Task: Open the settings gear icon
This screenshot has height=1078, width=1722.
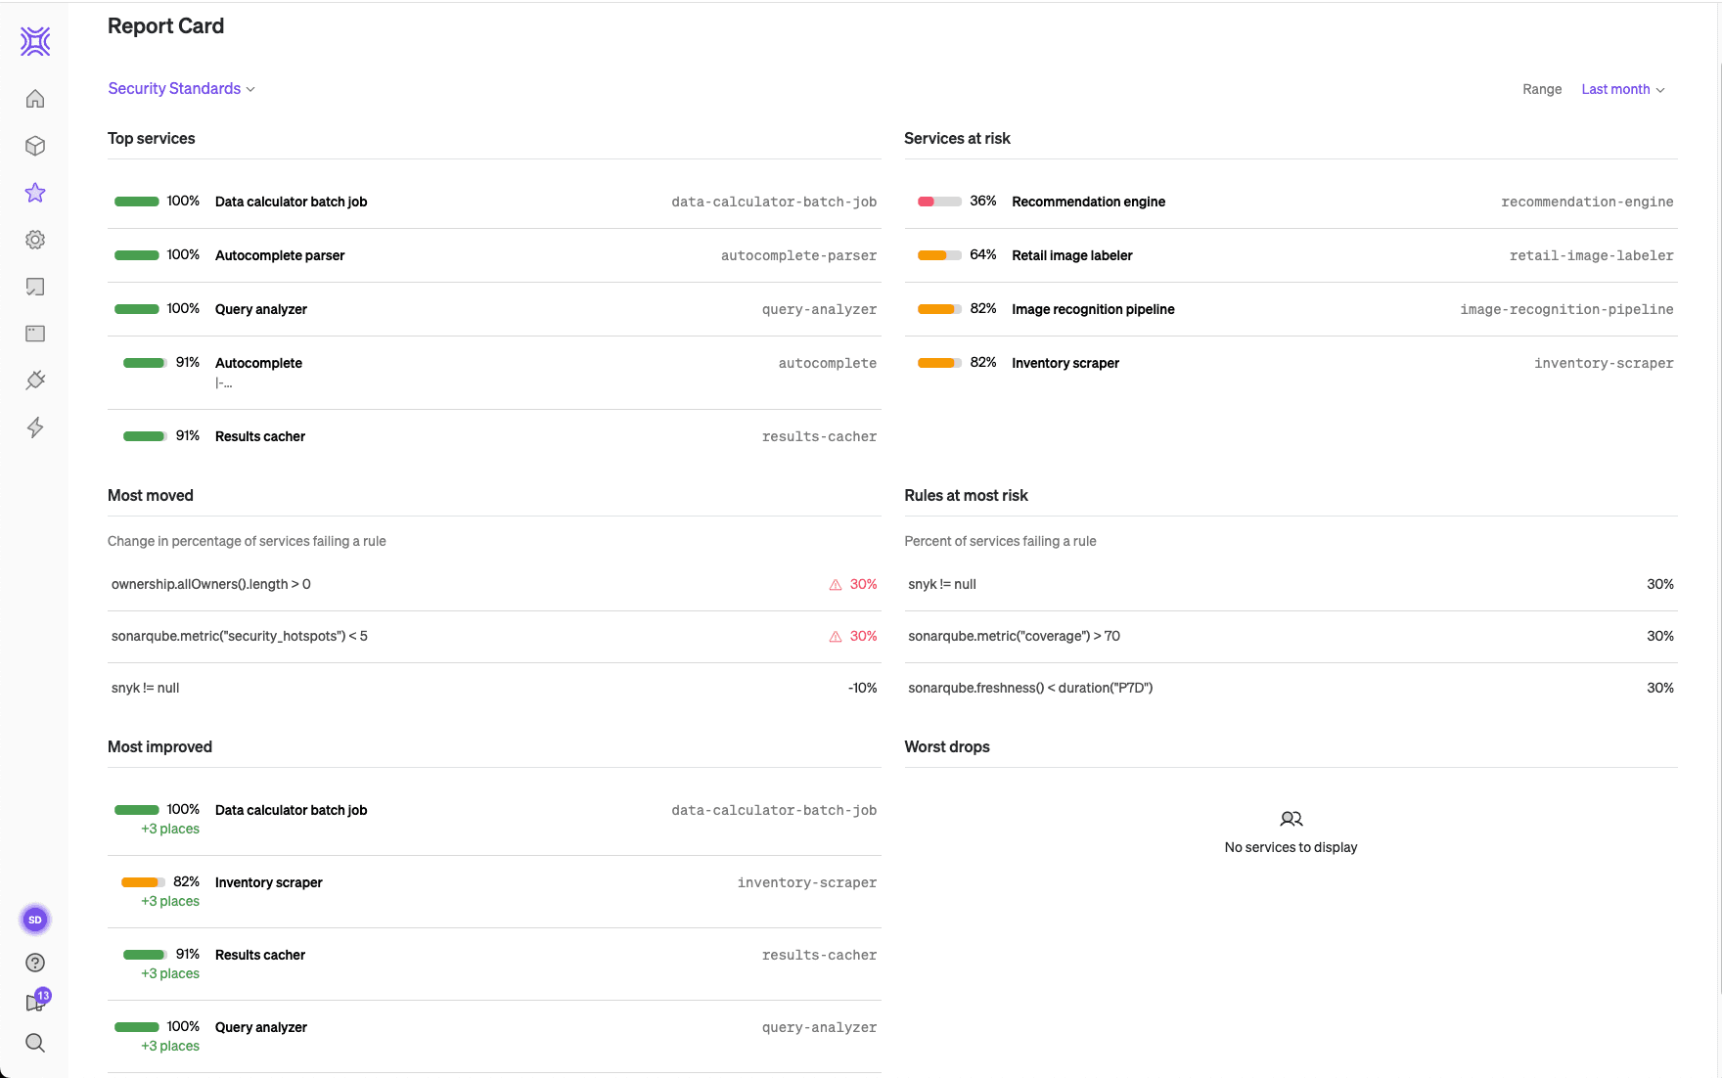Action: click(x=35, y=240)
